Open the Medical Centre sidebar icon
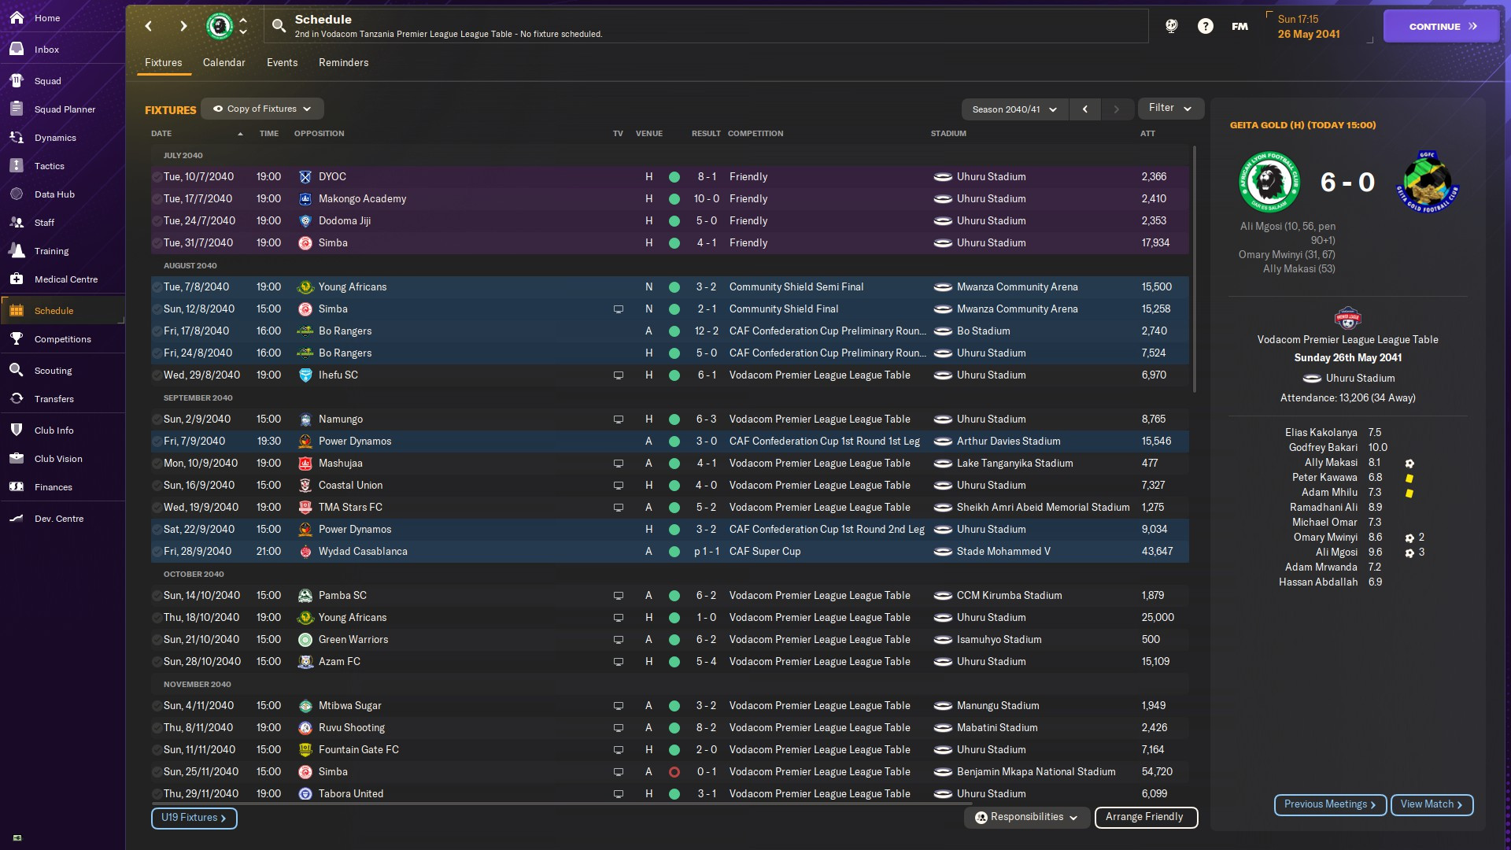The image size is (1511, 850). (x=17, y=279)
